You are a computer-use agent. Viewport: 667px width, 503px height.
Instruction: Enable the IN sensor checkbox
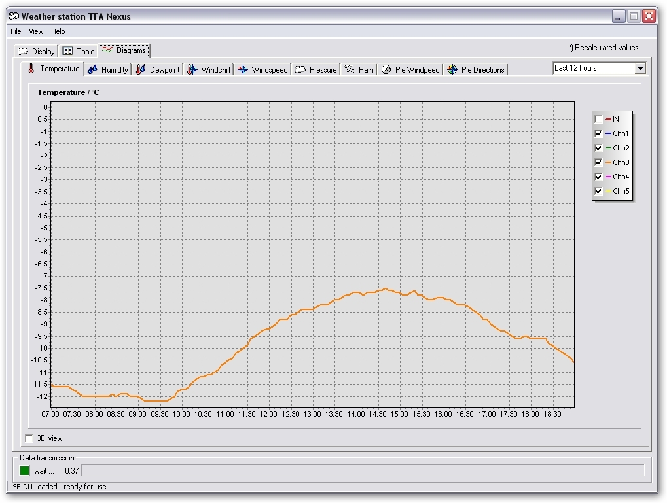point(598,120)
